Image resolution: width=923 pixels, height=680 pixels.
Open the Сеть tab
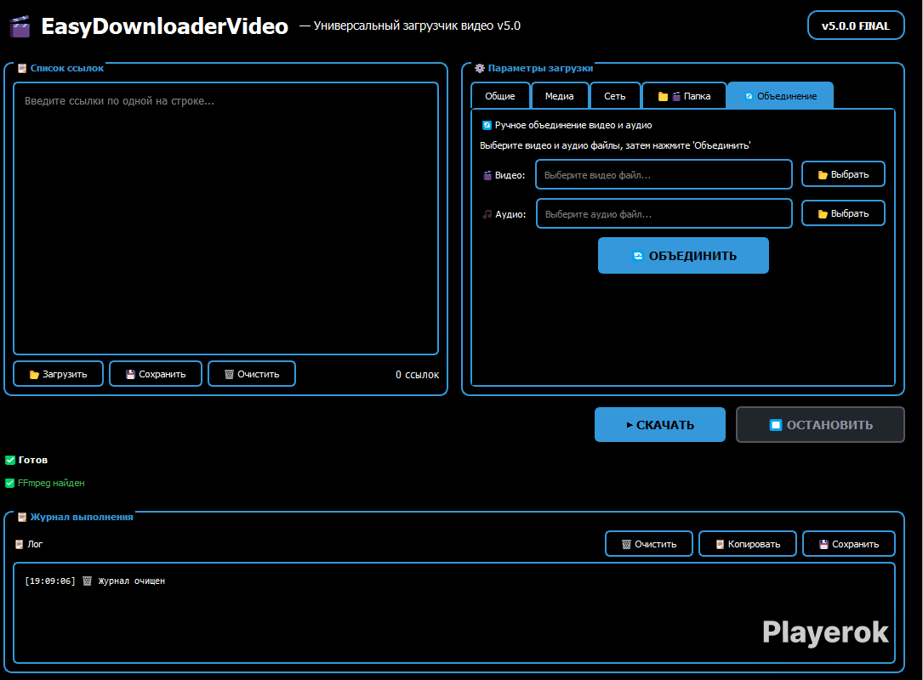click(x=614, y=96)
